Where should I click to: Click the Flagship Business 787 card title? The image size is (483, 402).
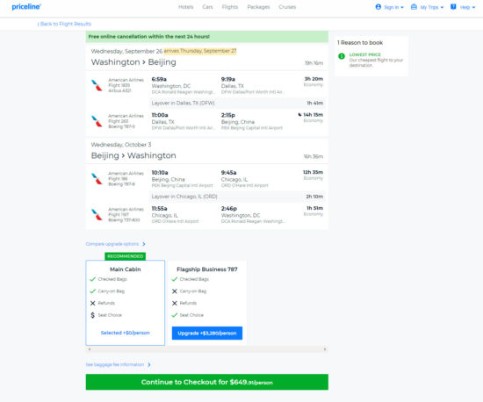(207, 269)
